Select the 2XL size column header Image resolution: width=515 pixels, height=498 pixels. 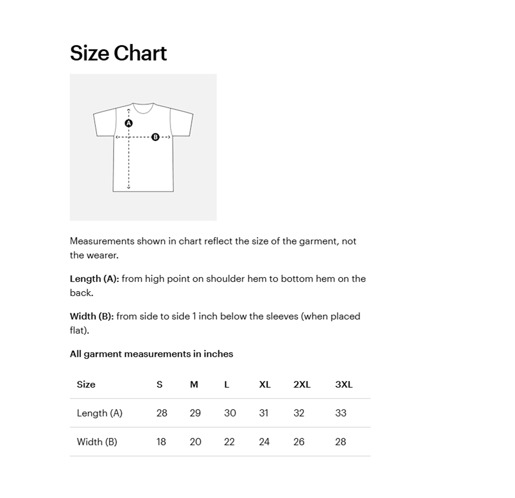302,384
